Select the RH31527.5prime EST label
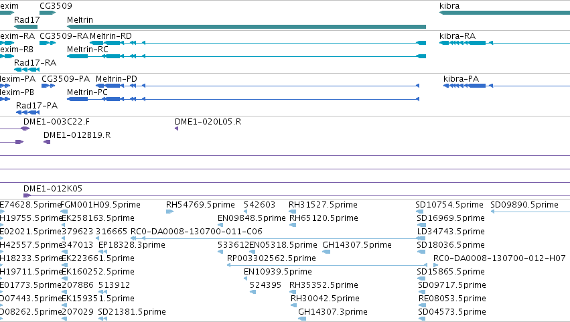This screenshot has width=570, height=322. [x=323, y=205]
